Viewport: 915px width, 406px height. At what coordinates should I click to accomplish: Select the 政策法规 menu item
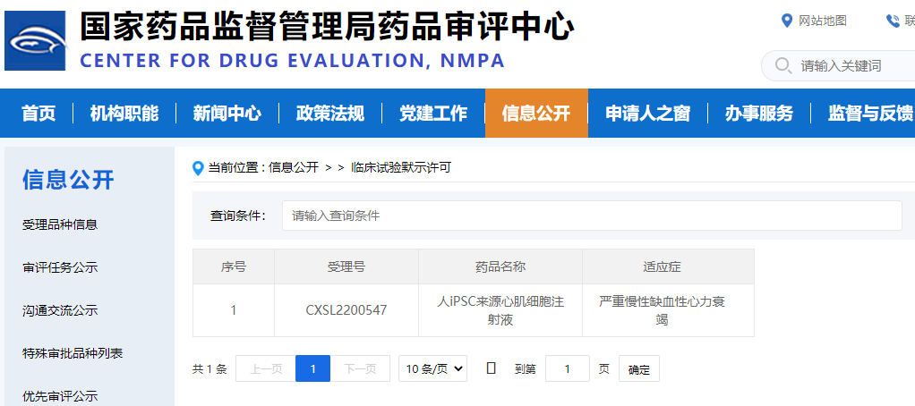[330, 113]
